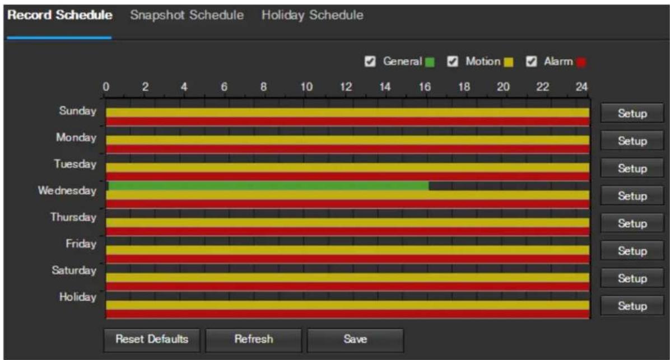The height and width of the screenshot is (360, 670).
Task: Switch to the Record Schedule tab
Action: click(x=60, y=15)
